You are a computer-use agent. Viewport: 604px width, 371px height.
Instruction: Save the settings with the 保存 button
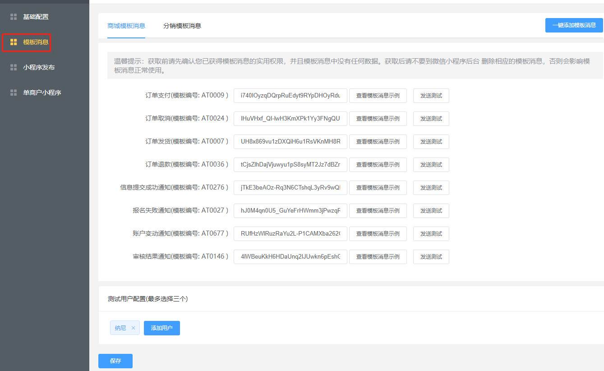click(115, 361)
